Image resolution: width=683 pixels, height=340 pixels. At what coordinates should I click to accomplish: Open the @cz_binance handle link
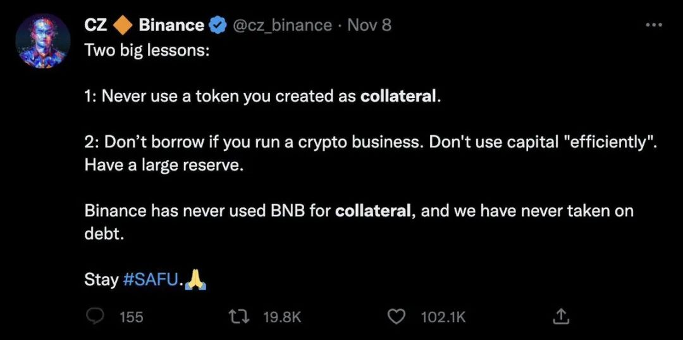pos(283,25)
